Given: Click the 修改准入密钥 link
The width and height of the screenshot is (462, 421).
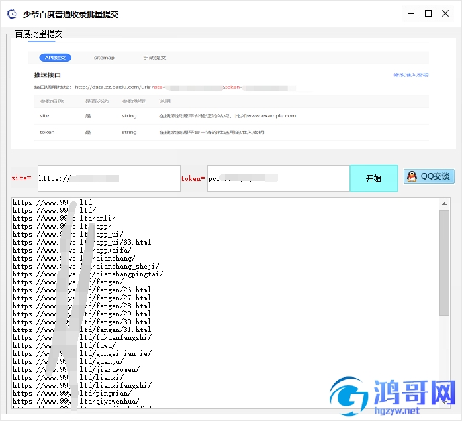Looking at the screenshot, I should pyautogui.click(x=411, y=75).
